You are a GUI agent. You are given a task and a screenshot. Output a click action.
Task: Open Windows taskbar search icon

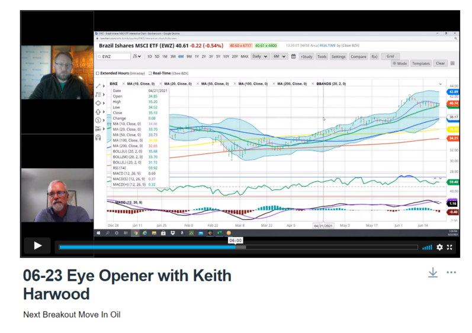[x=107, y=233]
